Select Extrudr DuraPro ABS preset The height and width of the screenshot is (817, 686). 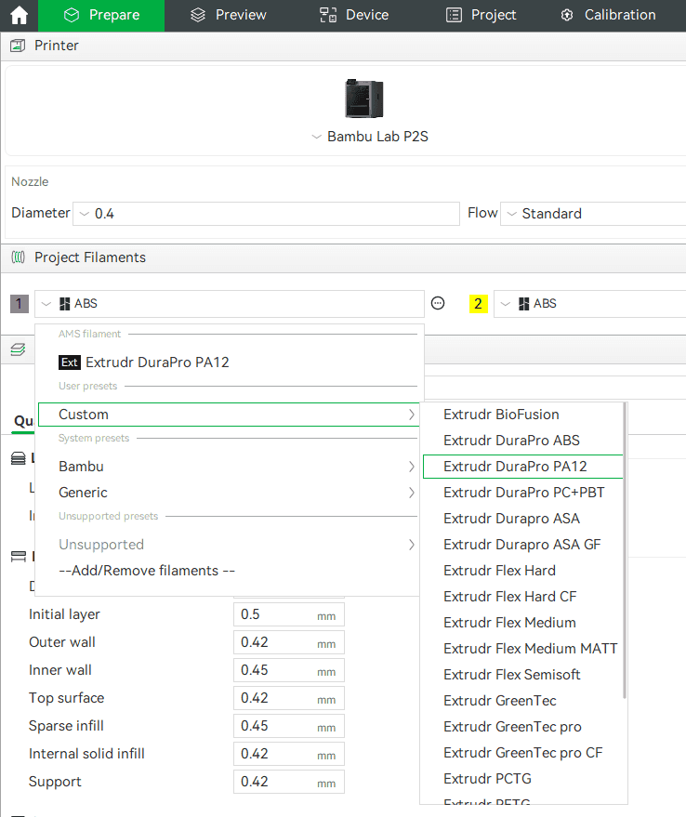[x=522, y=441]
